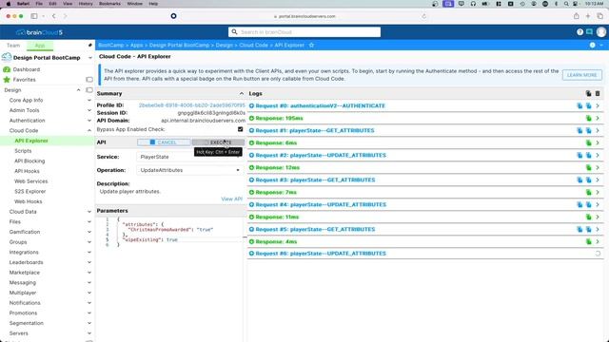The image size is (609, 342).
Task: Collapse the Summary section
Action: click(241, 93)
